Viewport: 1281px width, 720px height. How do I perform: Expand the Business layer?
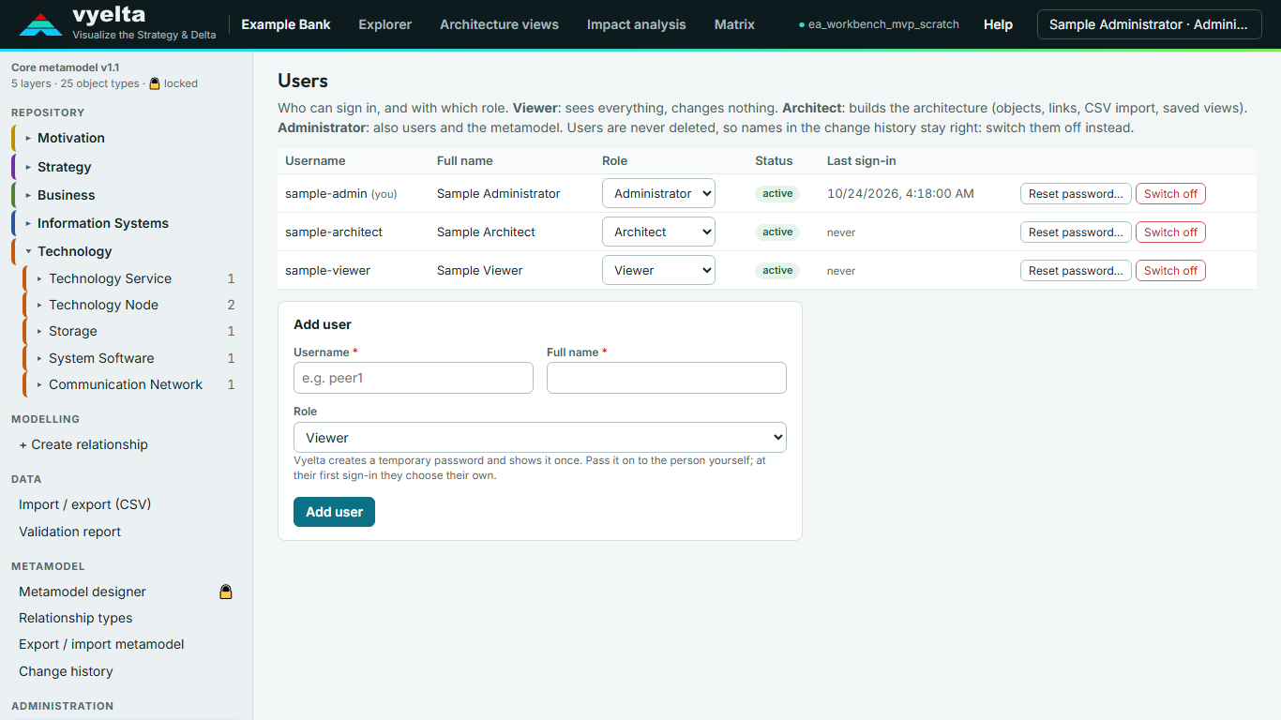[28, 195]
